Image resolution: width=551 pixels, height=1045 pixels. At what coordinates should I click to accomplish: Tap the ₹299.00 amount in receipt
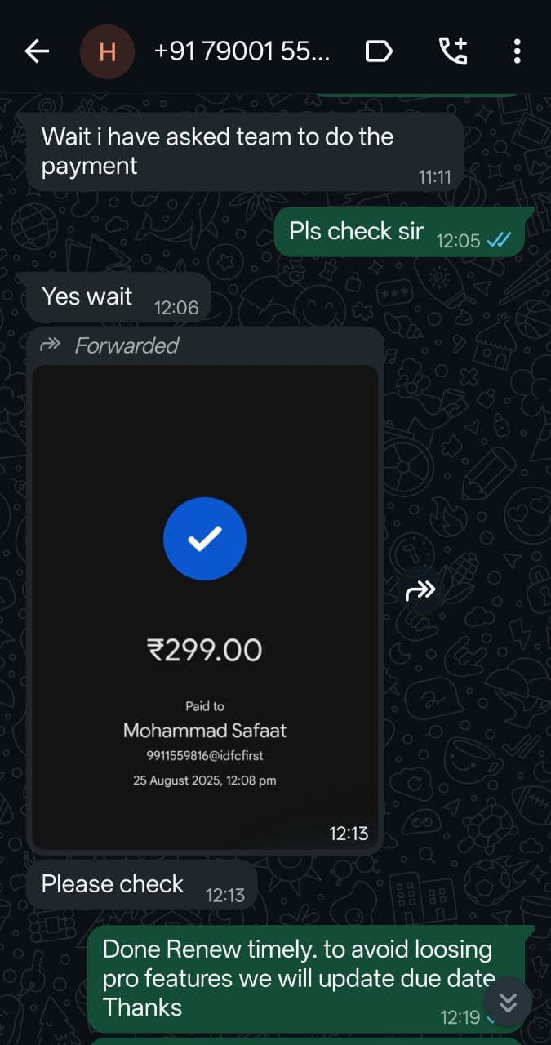(205, 651)
